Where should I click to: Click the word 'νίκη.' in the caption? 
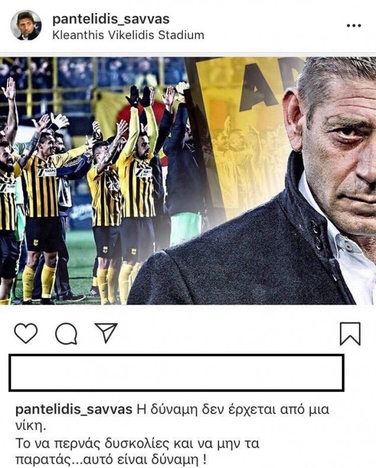31,426
